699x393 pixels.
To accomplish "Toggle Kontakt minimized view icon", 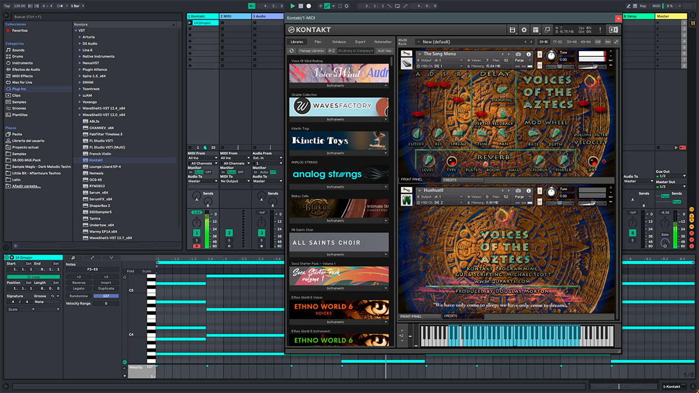I will 547,30.
